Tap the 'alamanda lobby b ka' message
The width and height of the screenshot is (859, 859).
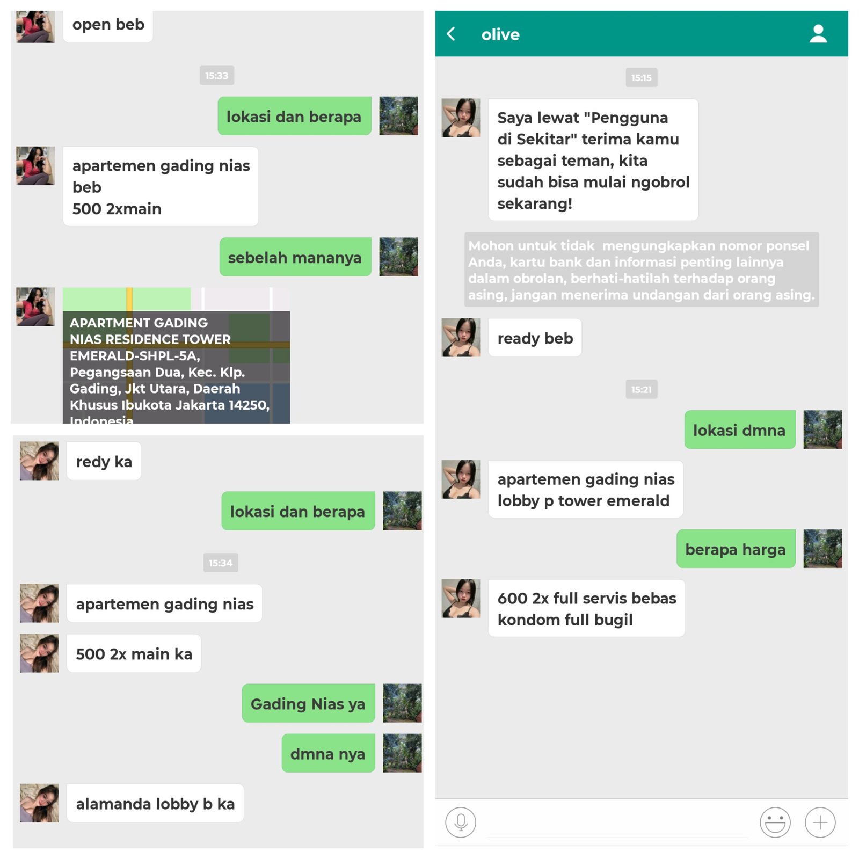tap(155, 803)
